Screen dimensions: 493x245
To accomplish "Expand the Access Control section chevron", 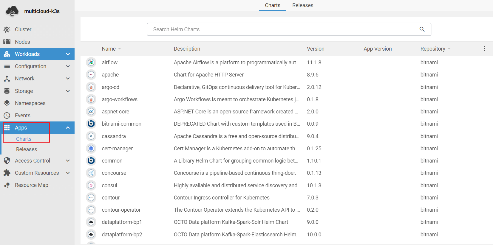I will pos(68,161).
